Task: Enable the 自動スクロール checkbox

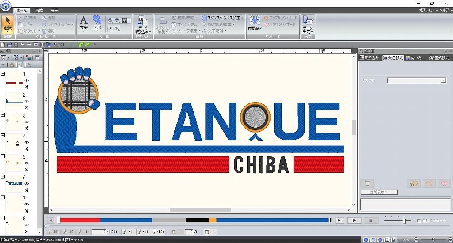Action: (x=419, y=220)
